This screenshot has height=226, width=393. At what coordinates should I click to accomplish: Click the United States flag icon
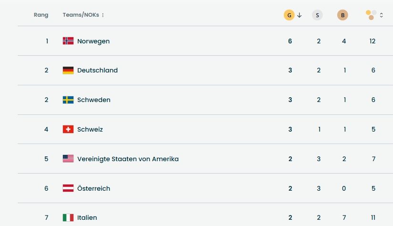[68, 159]
